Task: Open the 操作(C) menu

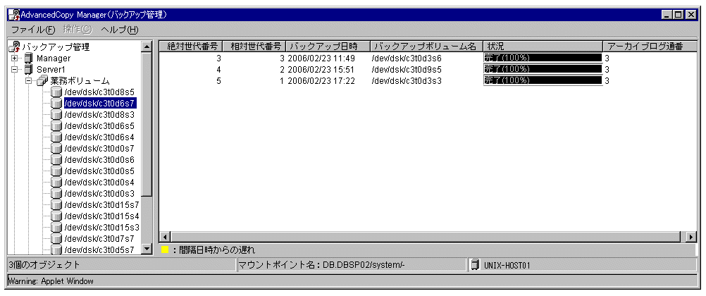Action: click(x=78, y=30)
